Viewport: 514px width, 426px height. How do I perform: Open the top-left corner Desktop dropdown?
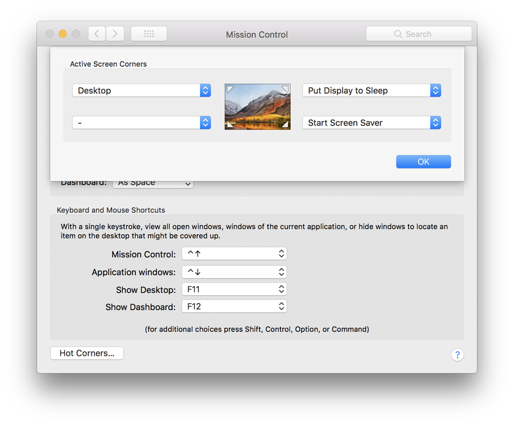(141, 90)
